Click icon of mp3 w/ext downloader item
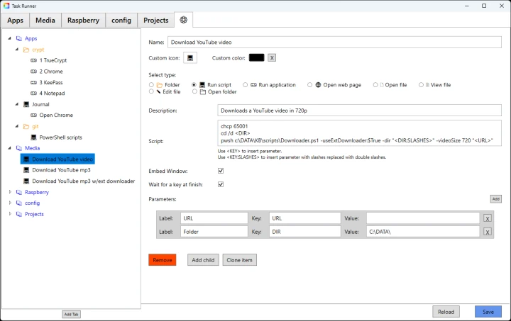The image size is (511, 321). coord(26,181)
